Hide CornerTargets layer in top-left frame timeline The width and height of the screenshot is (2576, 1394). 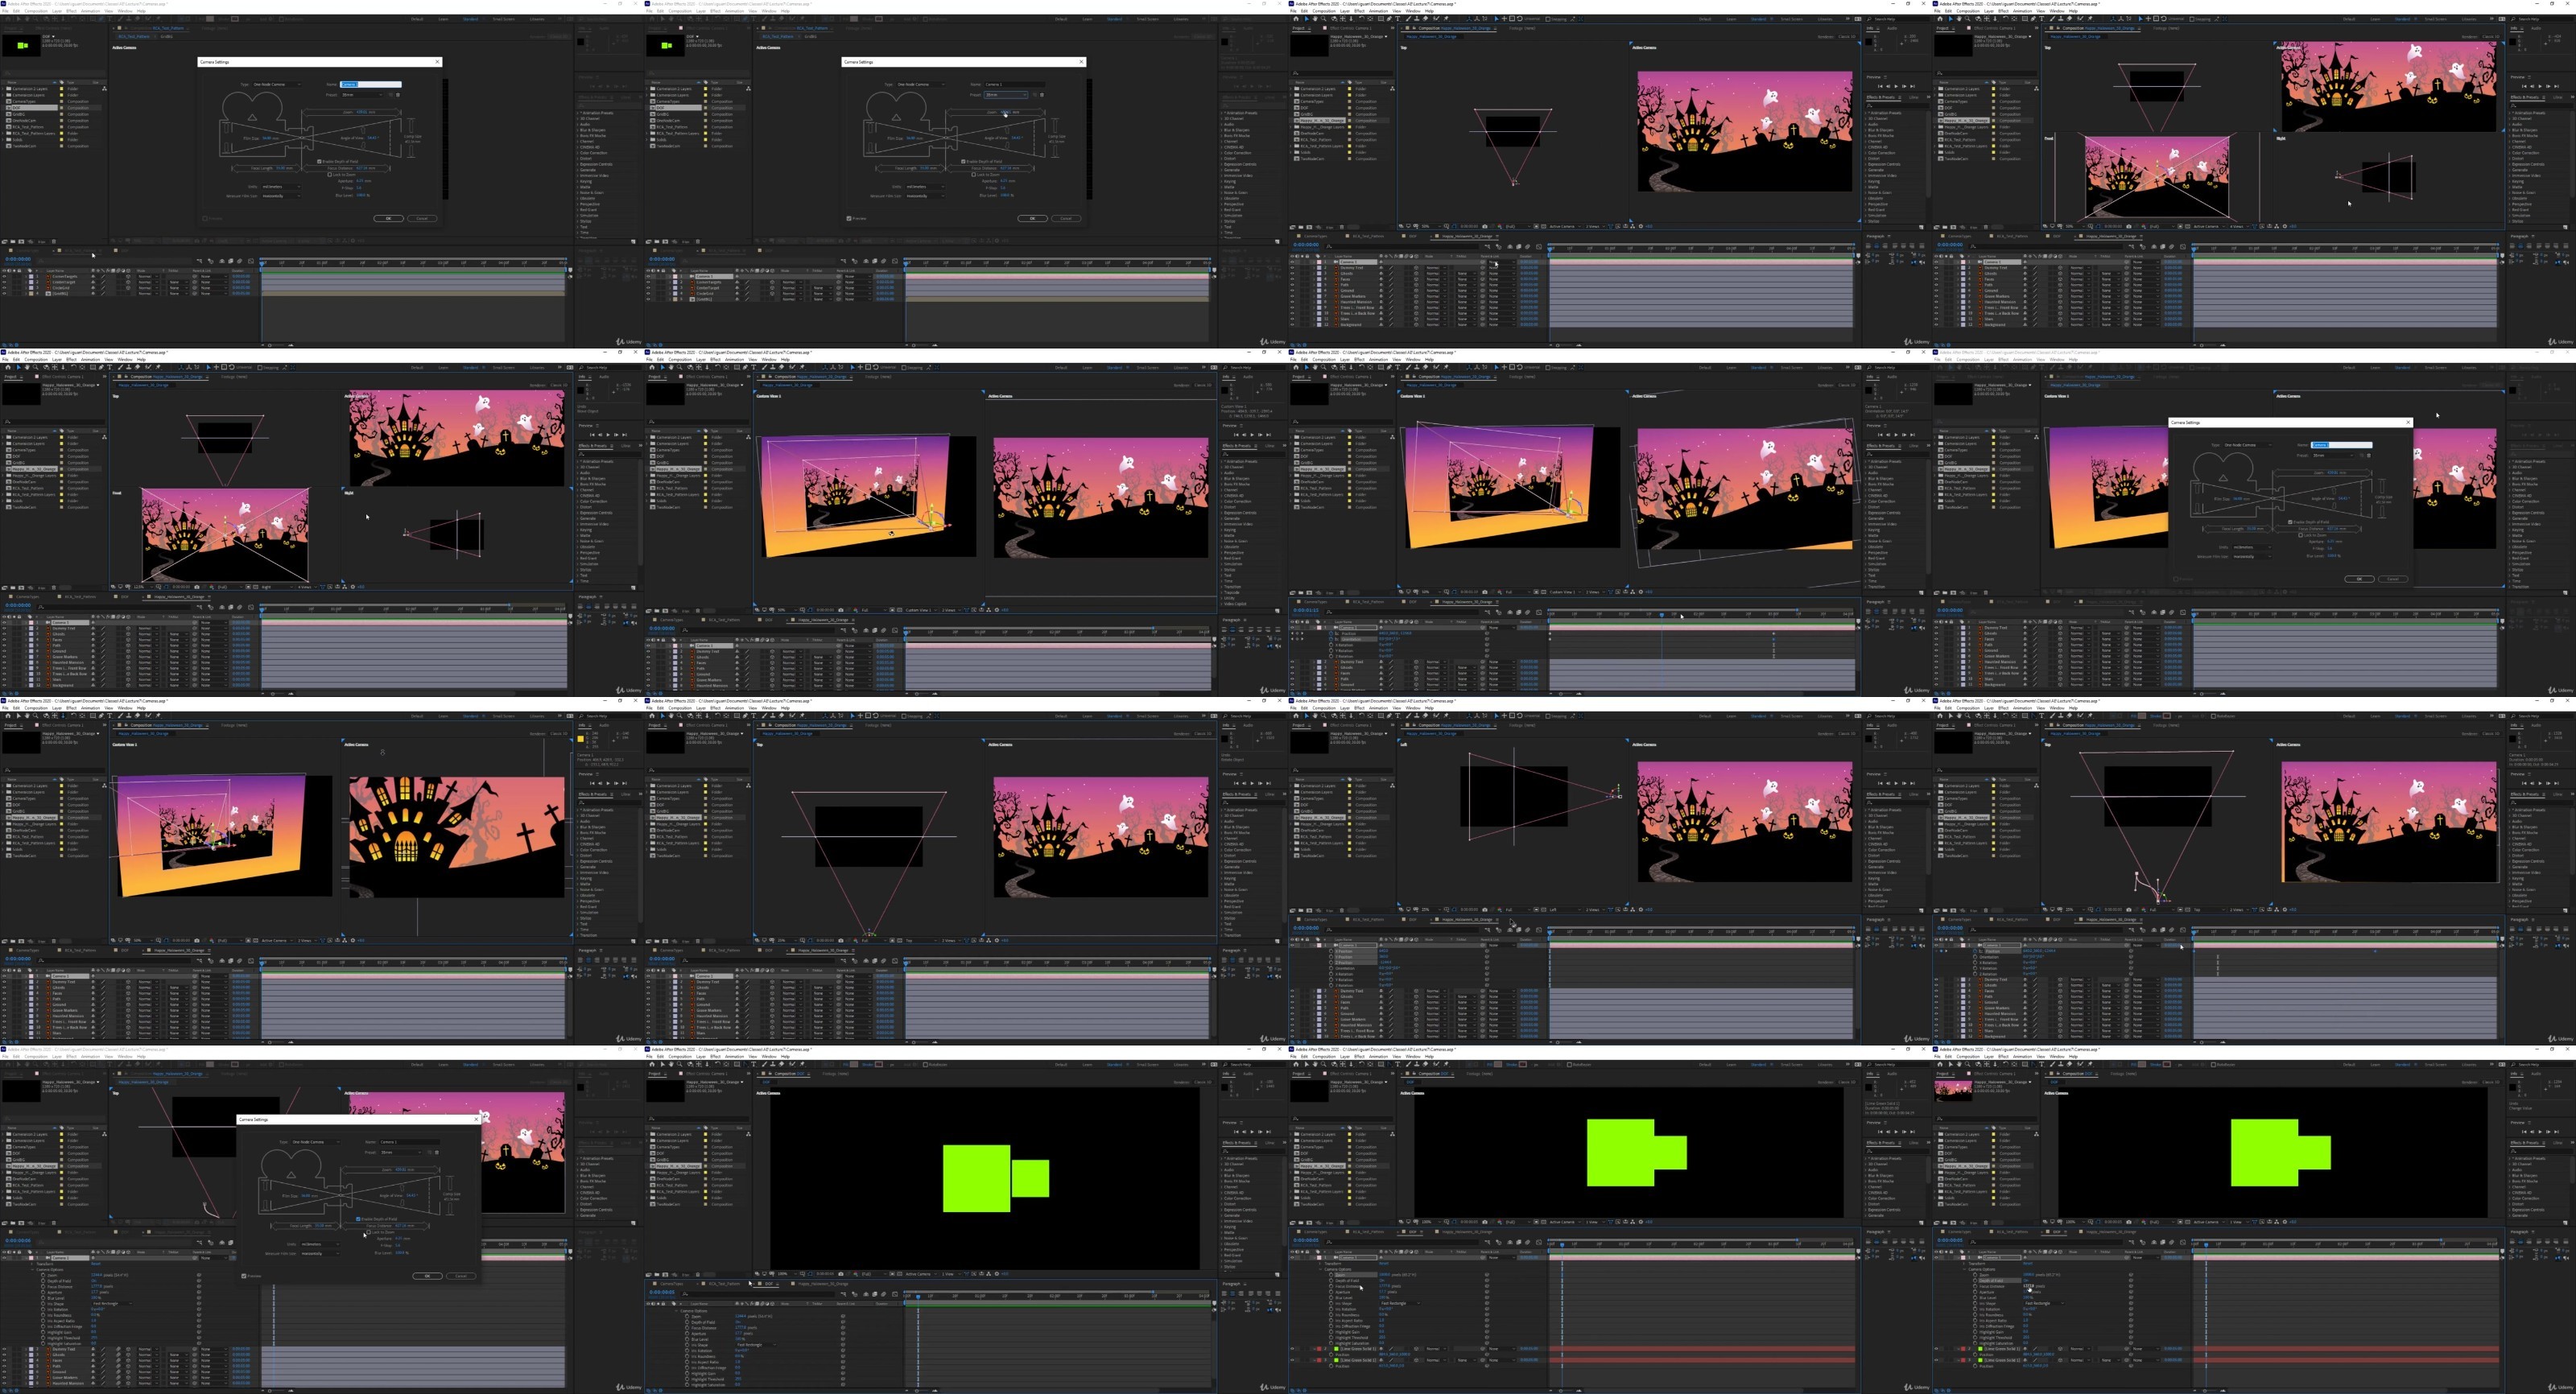tap(4, 276)
